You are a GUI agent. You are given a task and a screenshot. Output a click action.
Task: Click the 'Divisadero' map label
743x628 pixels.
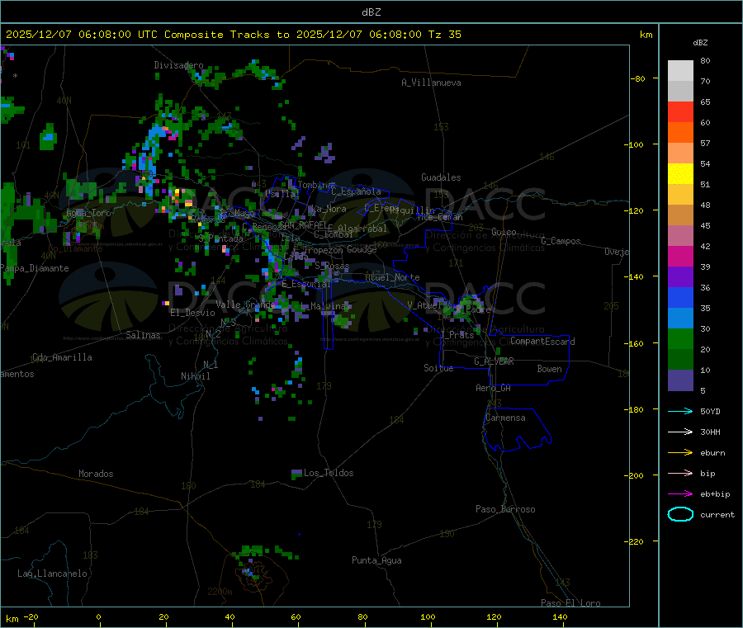click(x=178, y=65)
